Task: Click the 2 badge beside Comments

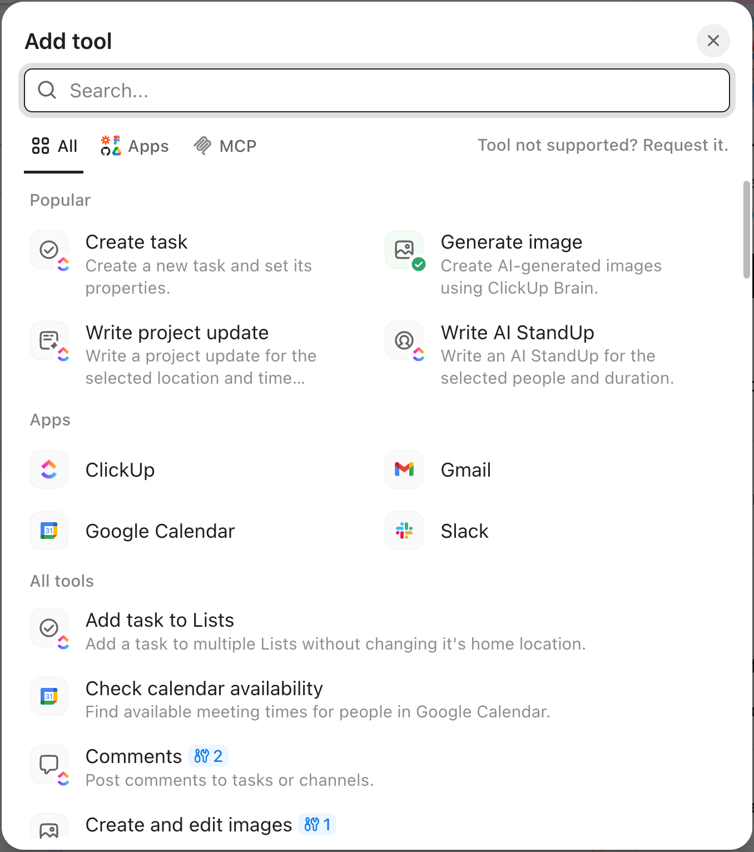Action: 209,756
